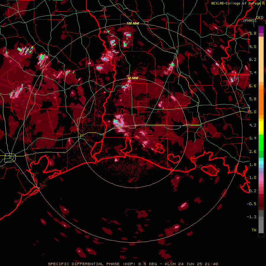Click the 1.8 legend value
266x266 pixels.
click(253, 165)
